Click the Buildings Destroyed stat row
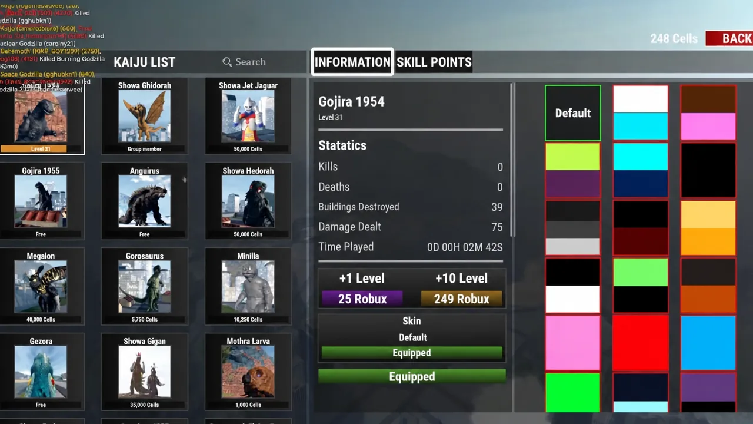 click(411, 207)
